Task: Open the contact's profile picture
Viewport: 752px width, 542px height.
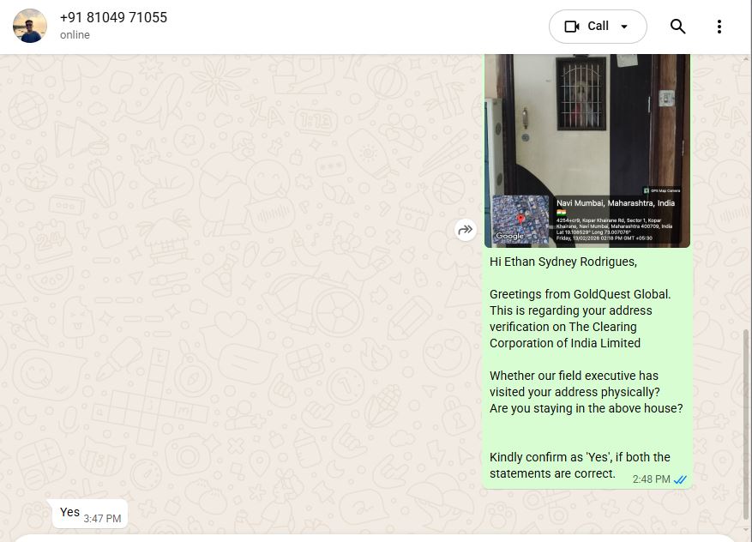Action: pos(30,26)
